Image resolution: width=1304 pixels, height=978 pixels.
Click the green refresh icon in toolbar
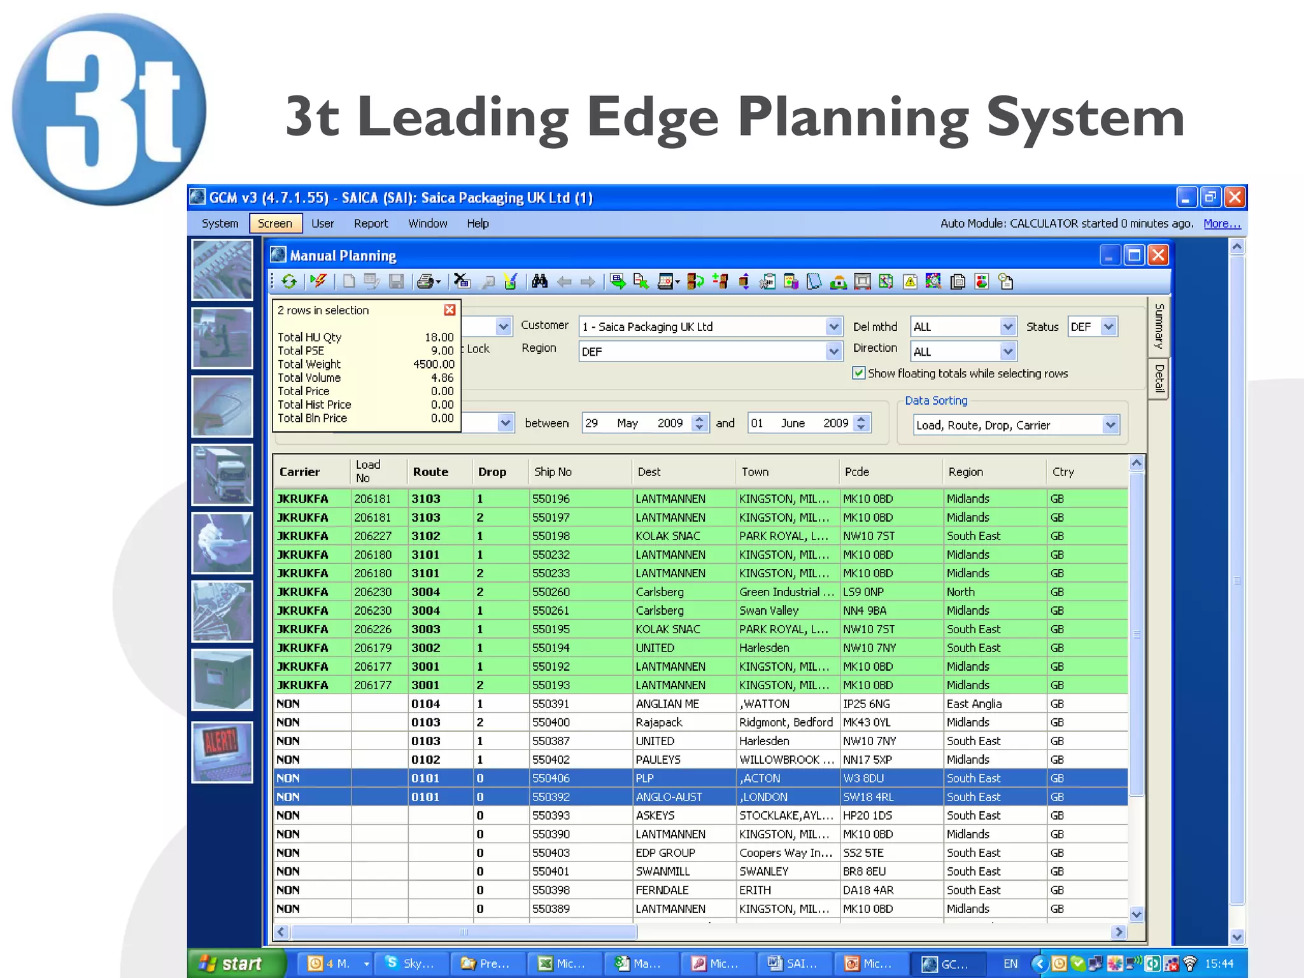289,281
